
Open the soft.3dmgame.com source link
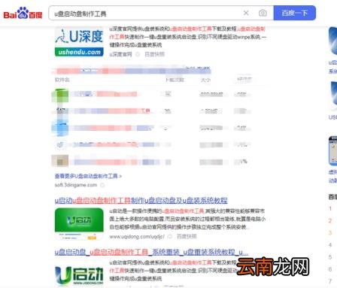(76, 185)
